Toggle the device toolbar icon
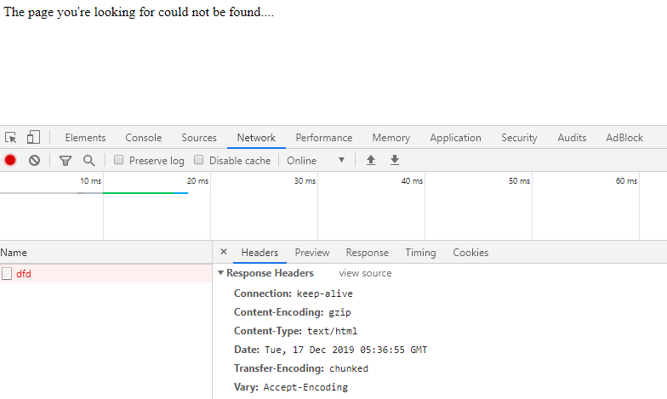The image size is (667, 399). click(x=33, y=138)
